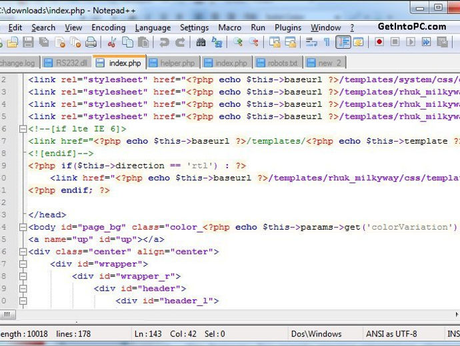Image resolution: width=460 pixels, height=346 pixels.
Task: Click the Paste clipboard icon
Action: (143, 42)
